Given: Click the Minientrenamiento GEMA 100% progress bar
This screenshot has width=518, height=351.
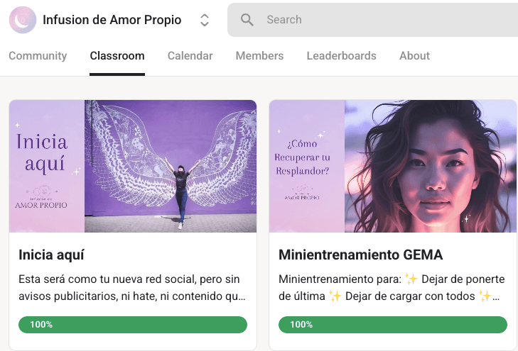Looking at the screenshot, I should [x=393, y=325].
